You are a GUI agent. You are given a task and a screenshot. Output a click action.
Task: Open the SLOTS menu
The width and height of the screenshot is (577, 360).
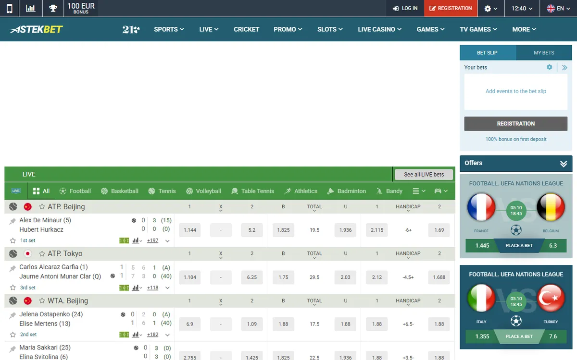click(330, 29)
